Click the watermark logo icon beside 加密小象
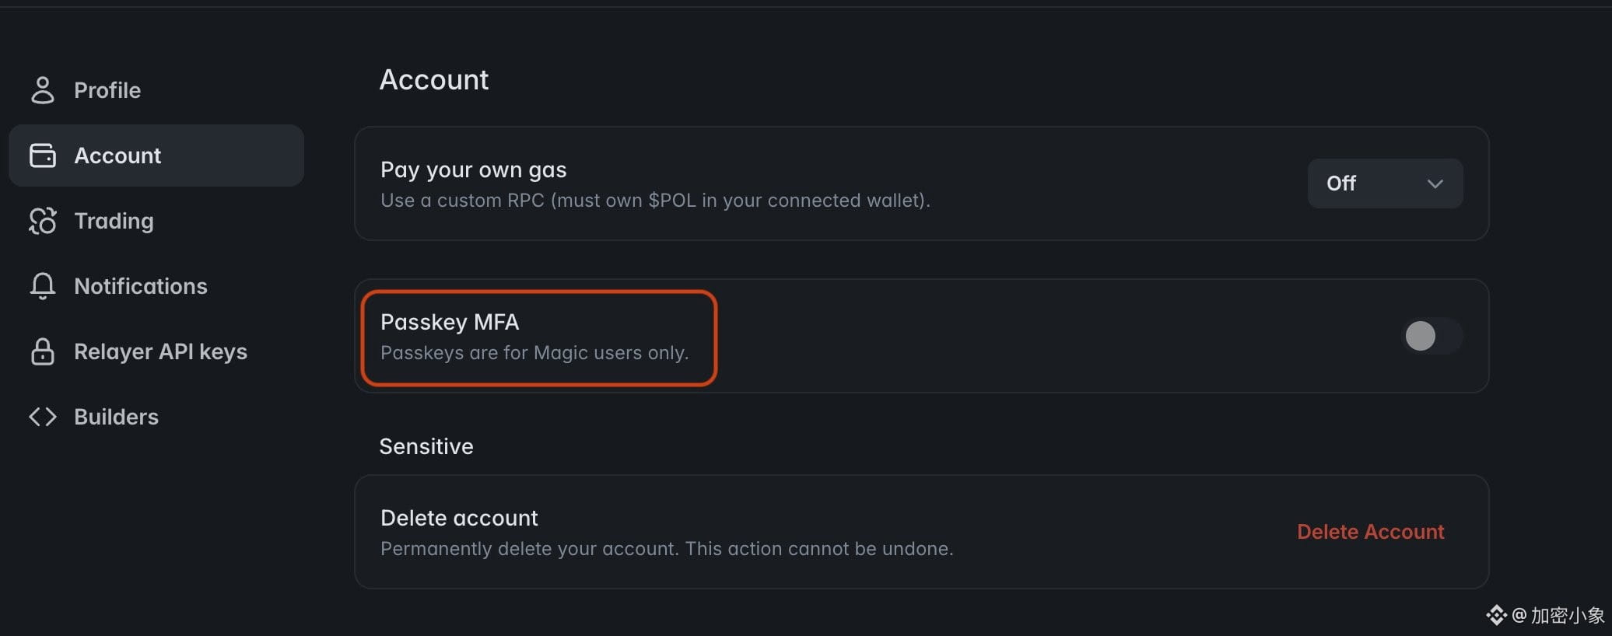Screen dimensions: 1612x636 click(1496, 616)
